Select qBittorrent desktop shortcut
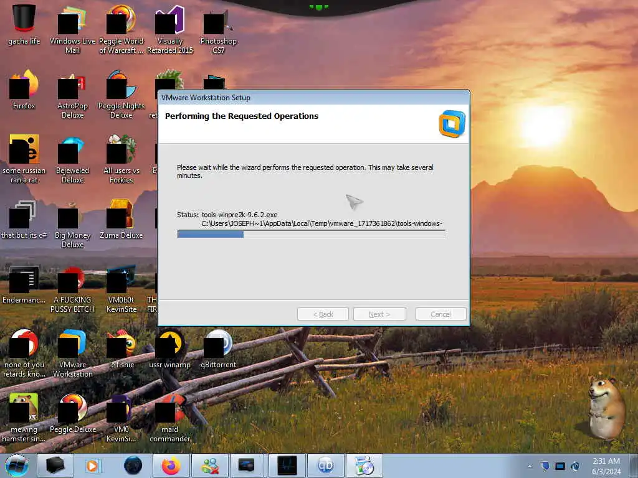 click(218, 349)
